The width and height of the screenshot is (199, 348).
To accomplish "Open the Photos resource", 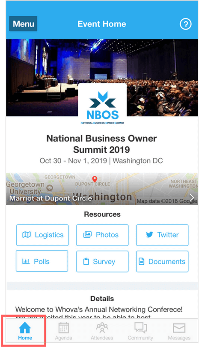I will pos(102,235).
